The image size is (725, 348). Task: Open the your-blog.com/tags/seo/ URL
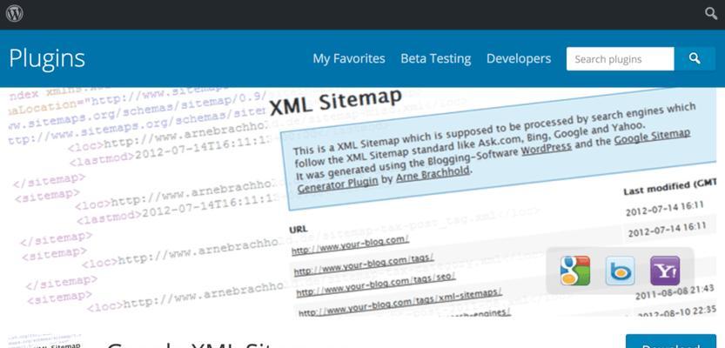tap(376, 284)
